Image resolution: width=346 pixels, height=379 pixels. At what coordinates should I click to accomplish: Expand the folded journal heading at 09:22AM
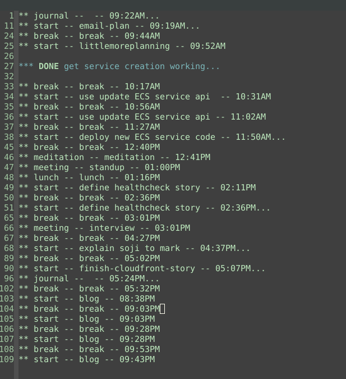click(89, 16)
